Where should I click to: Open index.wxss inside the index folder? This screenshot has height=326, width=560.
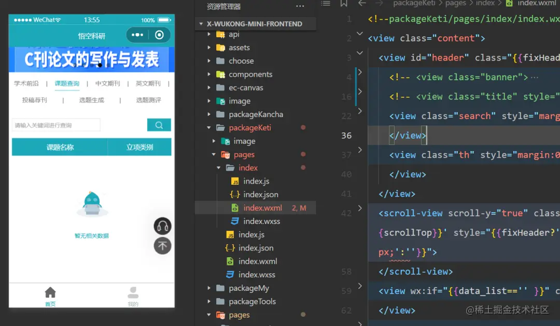(x=261, y=221)
